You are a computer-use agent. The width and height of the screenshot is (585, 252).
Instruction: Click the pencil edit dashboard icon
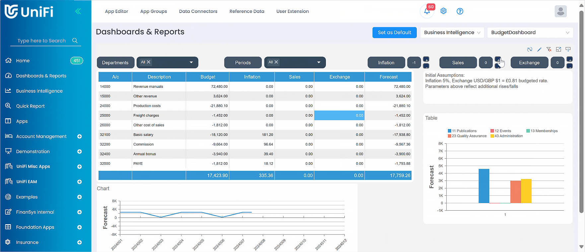coord(539,49)
